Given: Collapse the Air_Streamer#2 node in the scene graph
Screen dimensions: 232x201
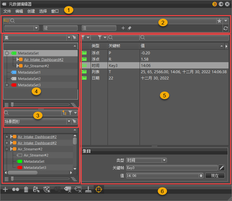Looking at the screenshot, I should coord(7,149).
